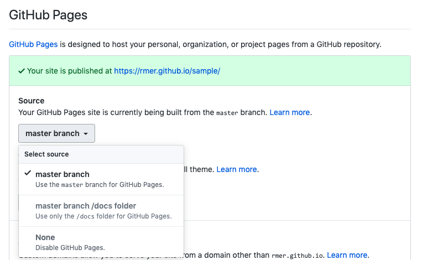
Task: Select master branch /docs folder option
Action: (x=101, y=211)
